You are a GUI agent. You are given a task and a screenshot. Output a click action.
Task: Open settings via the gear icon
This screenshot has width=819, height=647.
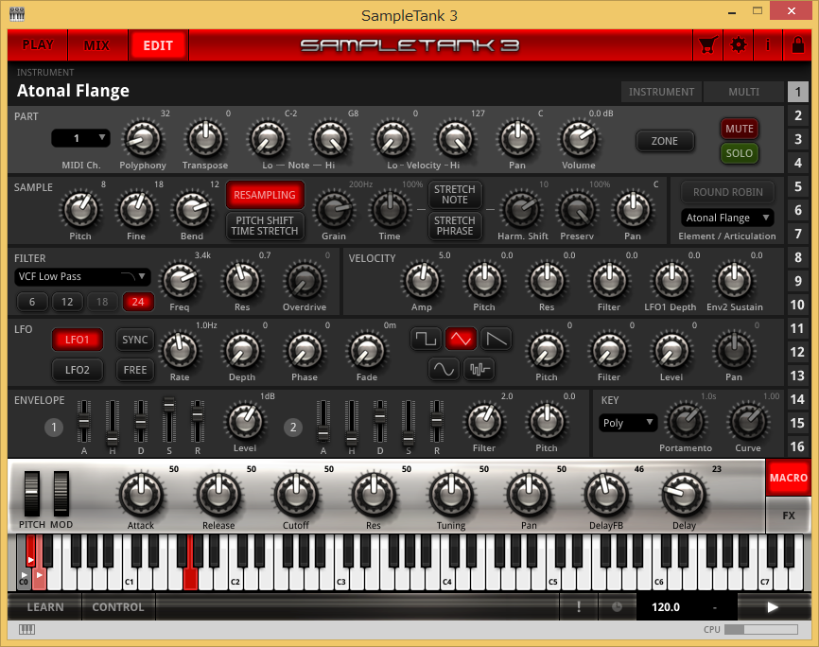738,45
